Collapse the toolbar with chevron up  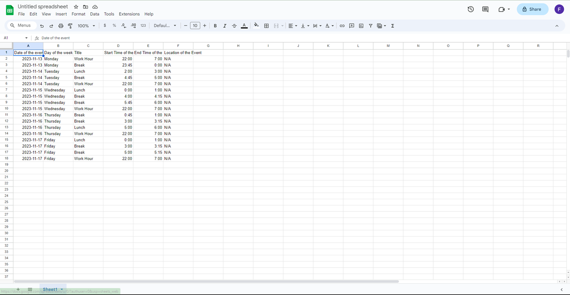pos(557,26)
